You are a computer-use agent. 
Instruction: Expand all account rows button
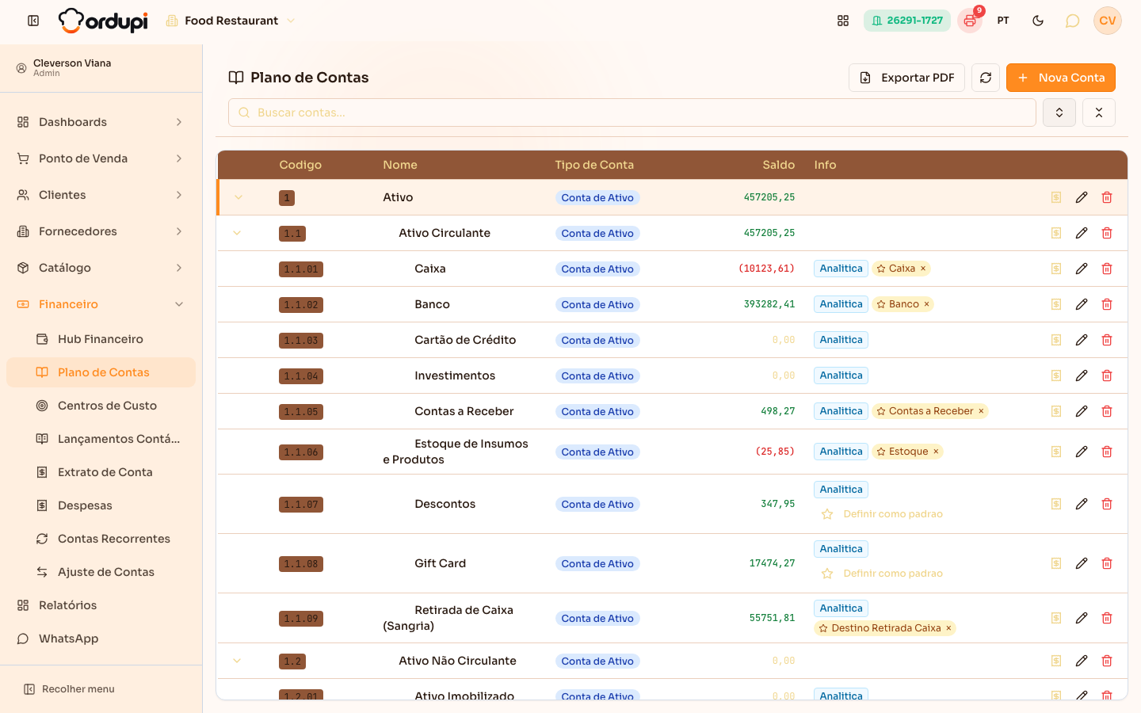click(x=1059, y=112)
